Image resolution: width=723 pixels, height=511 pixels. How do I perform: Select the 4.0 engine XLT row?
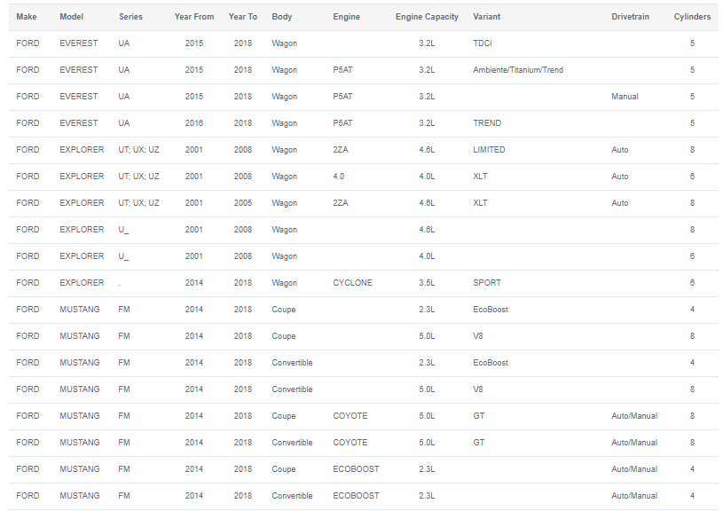coord(364,177)
